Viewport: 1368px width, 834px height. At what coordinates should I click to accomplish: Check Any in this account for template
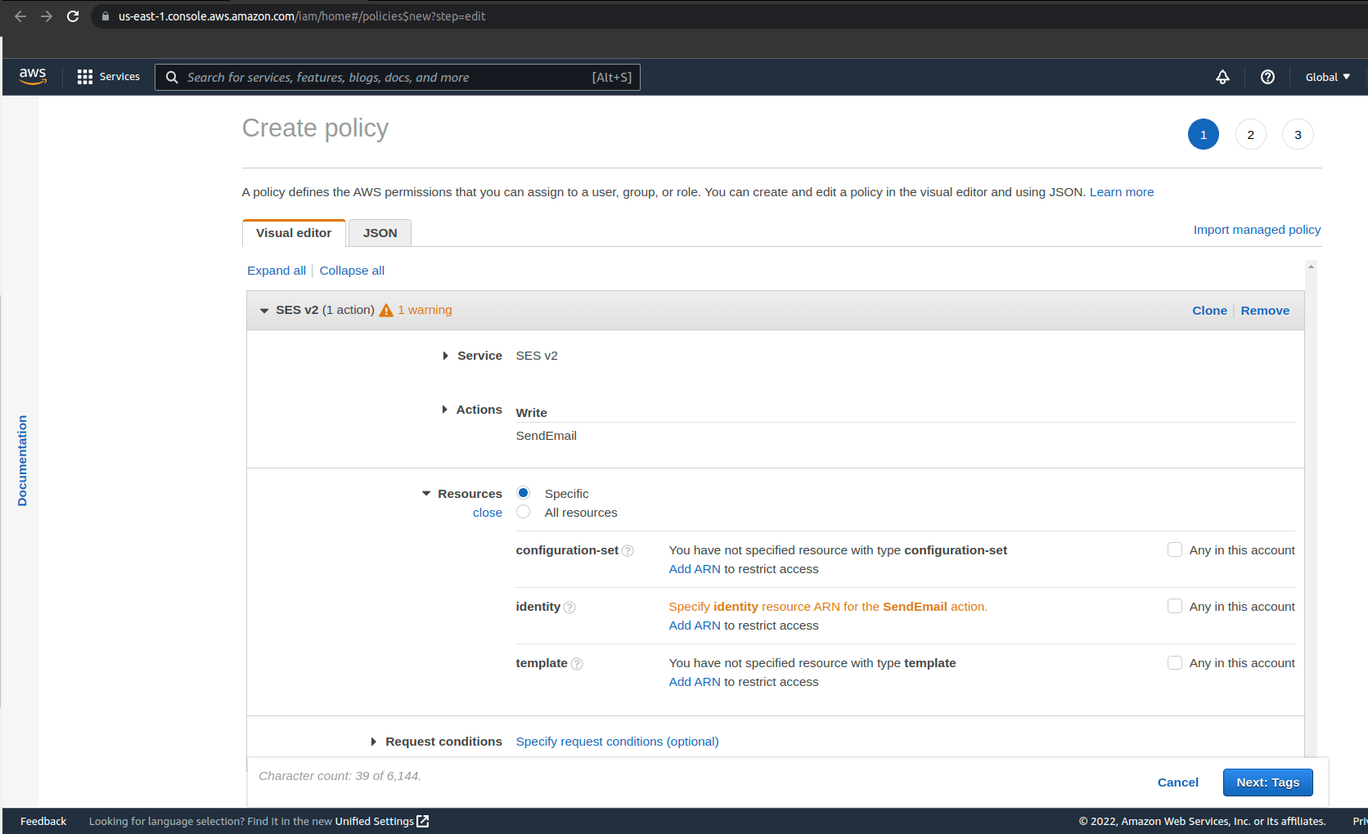(x=1175, y=662)
